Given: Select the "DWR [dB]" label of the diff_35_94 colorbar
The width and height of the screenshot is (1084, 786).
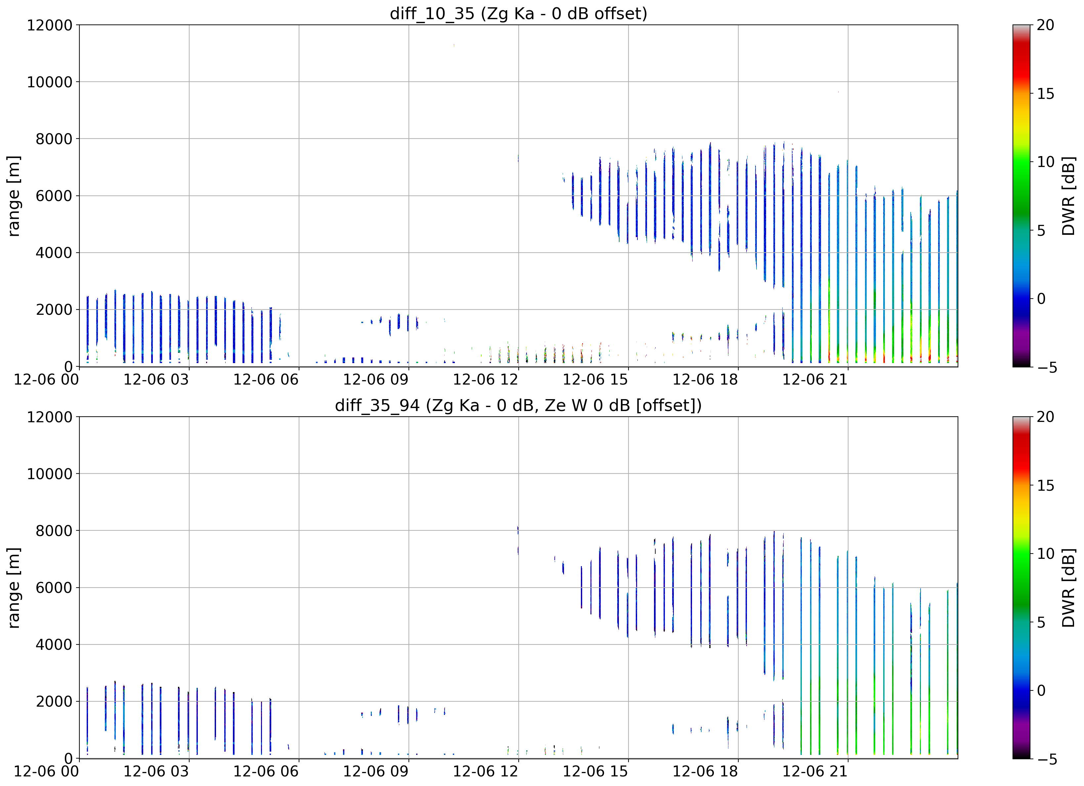Looking at the screenshot, I should [1068, 588].
